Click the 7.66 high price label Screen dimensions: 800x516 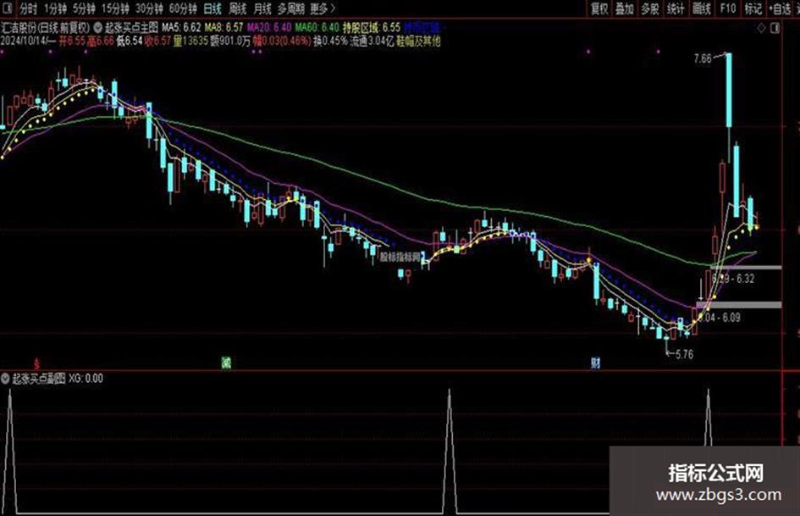[x=703, y=58]
